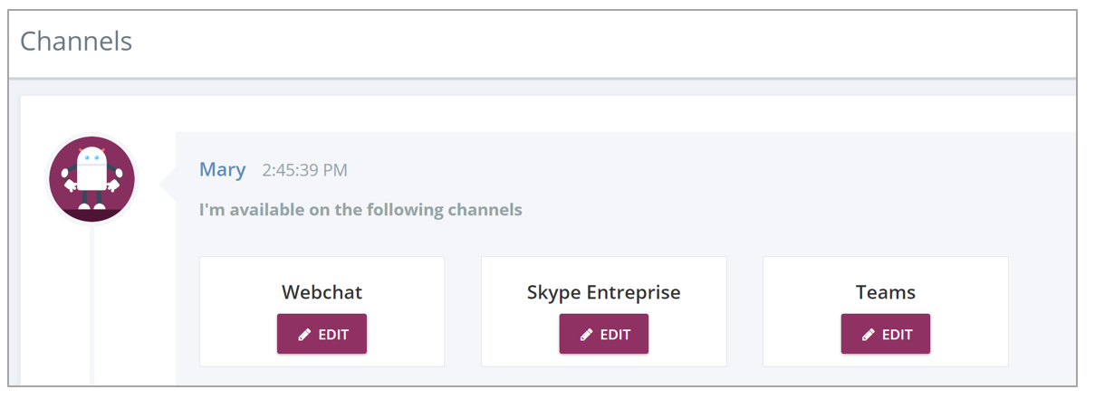Screen dimensions: 1095x399
Task: Select the Skype Entreprise channel title
Action: (604, 292)
